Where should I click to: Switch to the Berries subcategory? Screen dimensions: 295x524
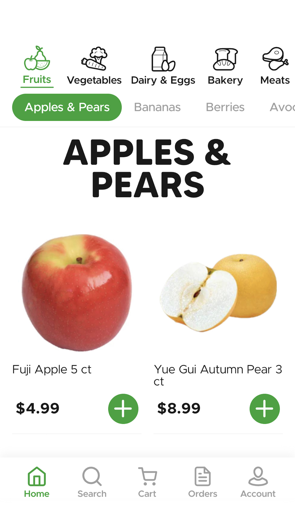(225, 107)
